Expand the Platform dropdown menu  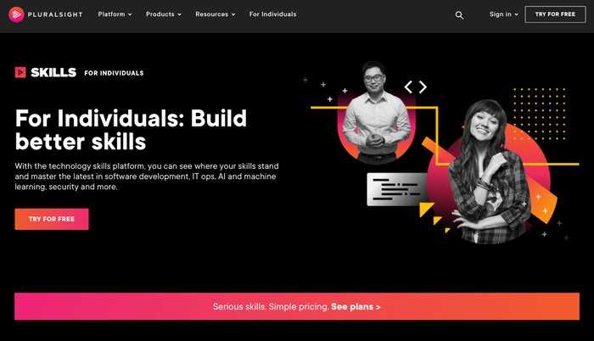coord(115,14)
